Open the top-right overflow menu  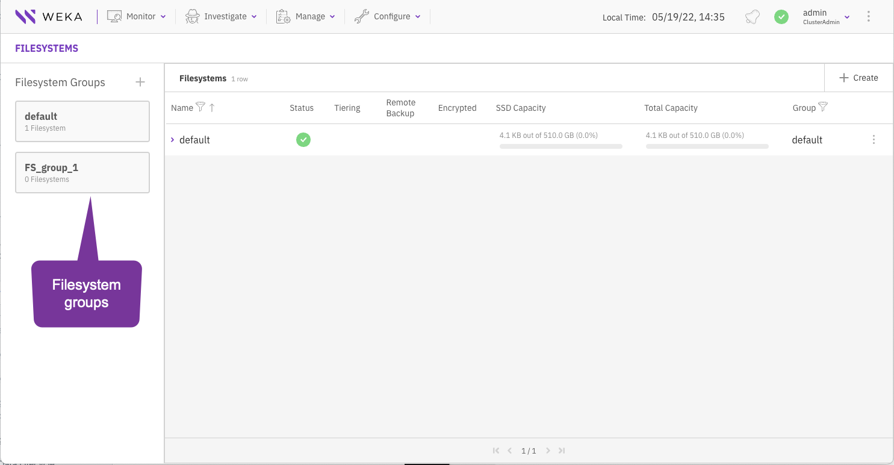click(869, 16)
